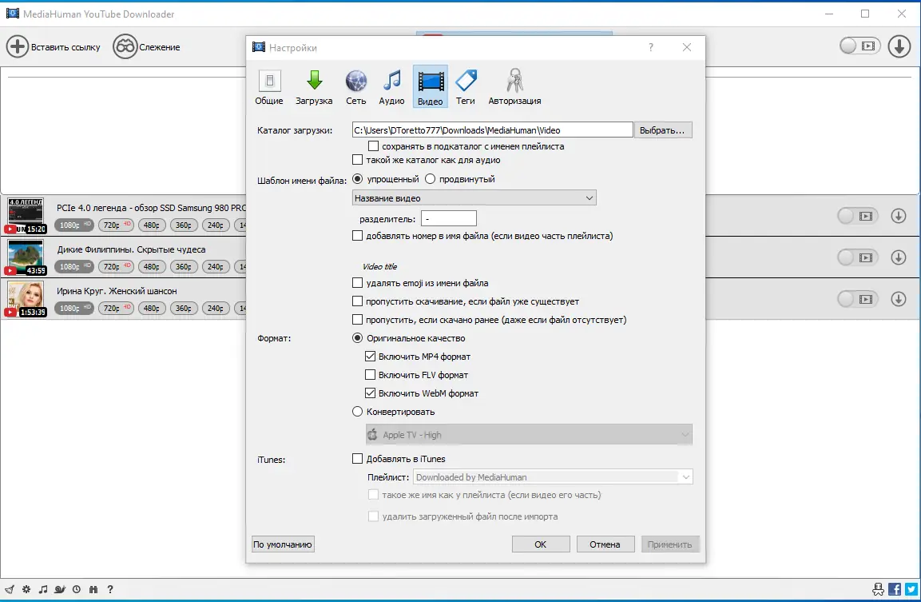
Task: Open the Плейлист dropdown Downloaded by MediaHuman
Action: tap(553, 476)
